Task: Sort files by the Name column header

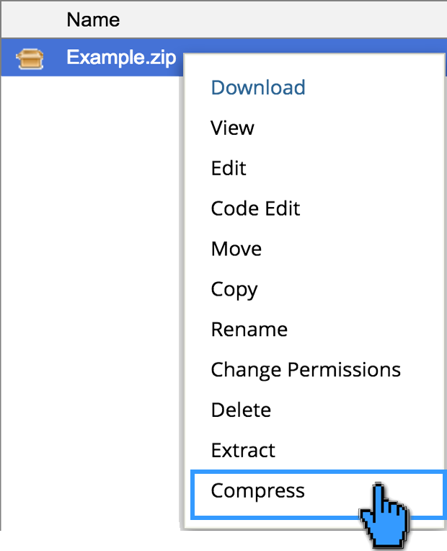Action: 93,19
